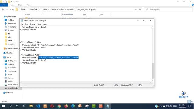
Task: Open Opera browser from taskbar
Action: coord(52,106)
